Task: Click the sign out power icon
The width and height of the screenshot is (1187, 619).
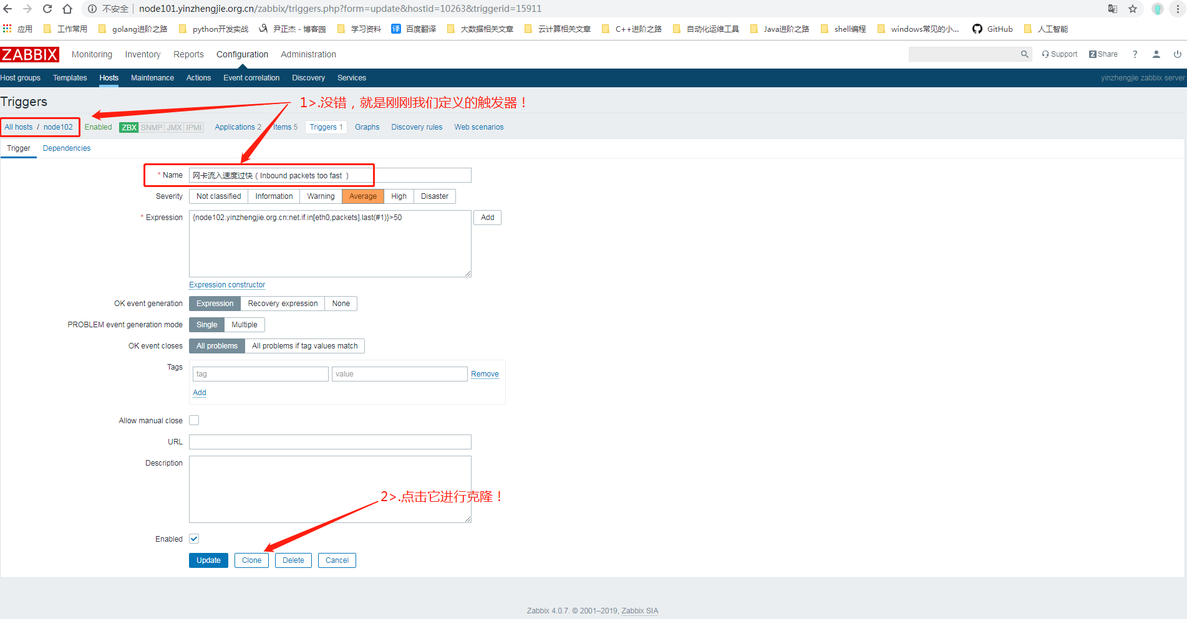Action: point(1178,54)
